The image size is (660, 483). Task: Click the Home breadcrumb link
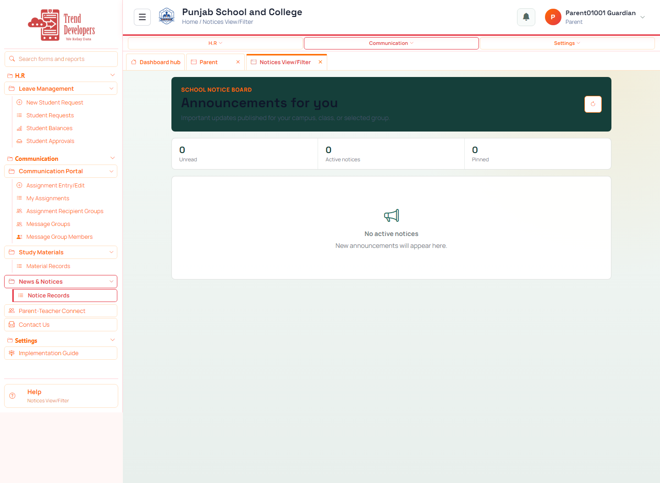pyautogui.click(x=190, y=22)
